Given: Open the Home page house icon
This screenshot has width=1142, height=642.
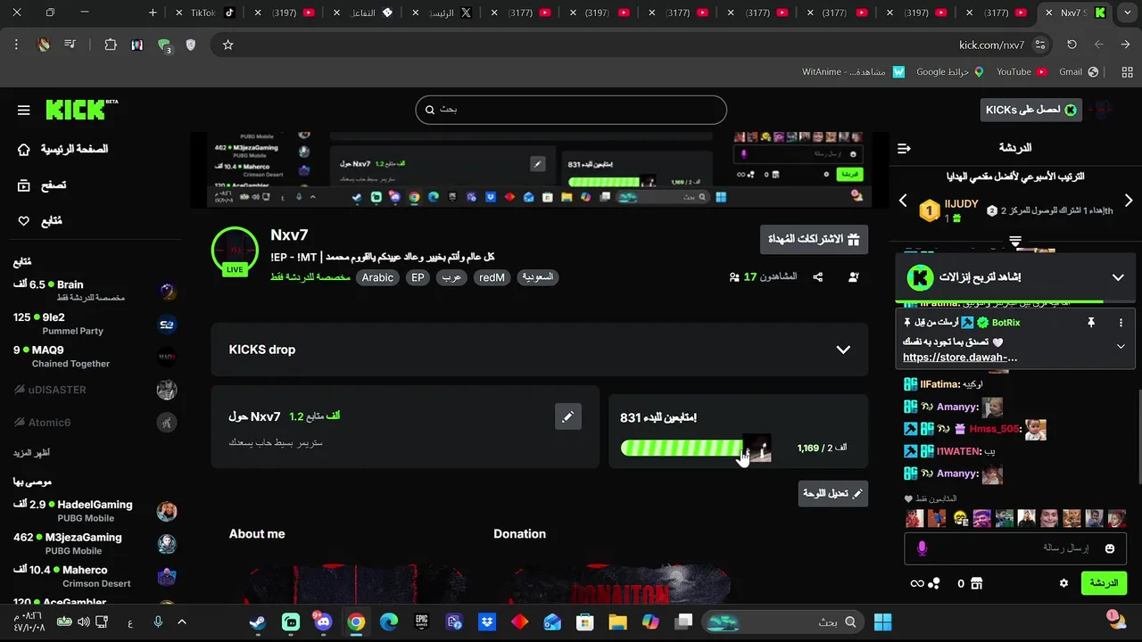Looking at the screenshot, I should [x=24, y=149].
